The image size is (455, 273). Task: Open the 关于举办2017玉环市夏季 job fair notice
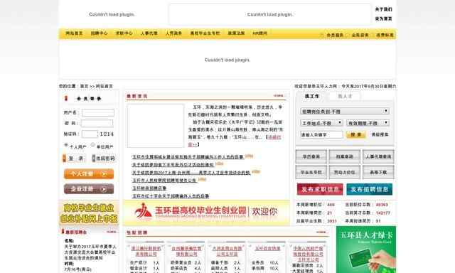coord(90,252)
